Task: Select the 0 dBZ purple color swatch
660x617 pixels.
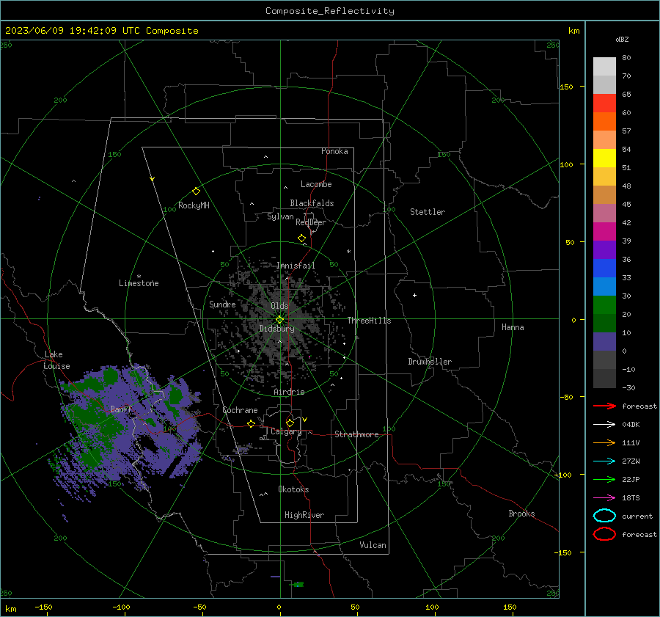Action: point(604,342)
